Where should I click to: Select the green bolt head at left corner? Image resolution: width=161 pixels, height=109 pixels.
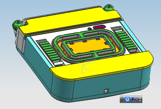[x=17, y=24]
